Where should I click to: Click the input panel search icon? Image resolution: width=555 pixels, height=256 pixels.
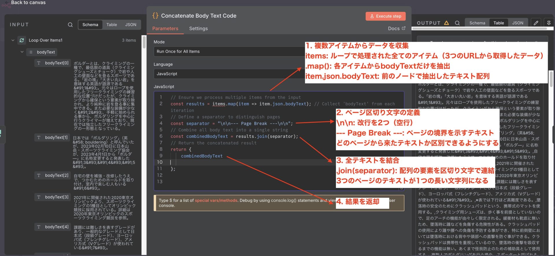coord(70,25)
